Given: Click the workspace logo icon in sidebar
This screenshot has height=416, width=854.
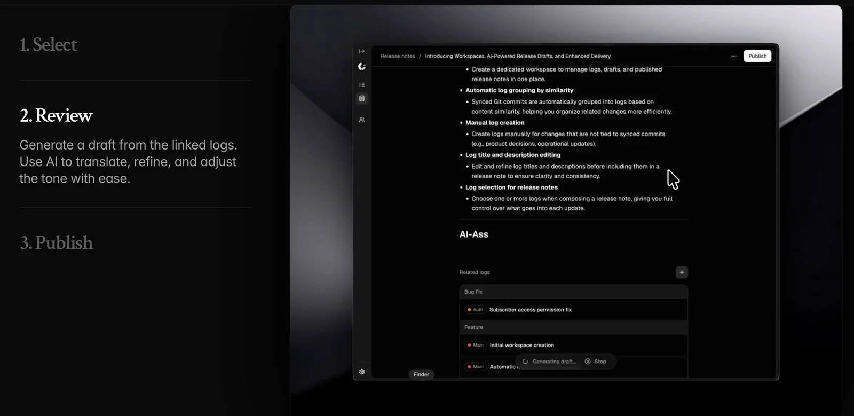Looking at the screenshot, I should (362, 67).
